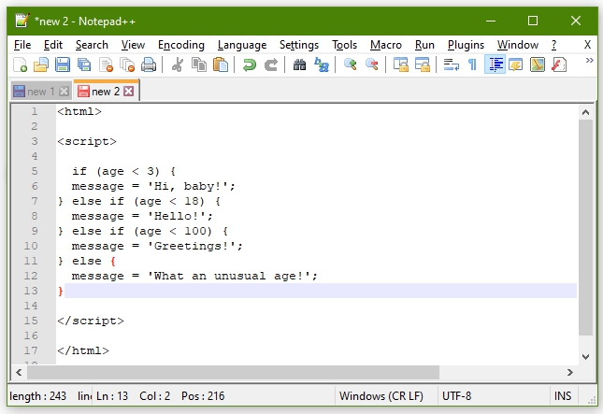Viewport: 603px width, 414px height.
Task: Click the horizontal scrollbar left arrow
Action: [19, 372]
